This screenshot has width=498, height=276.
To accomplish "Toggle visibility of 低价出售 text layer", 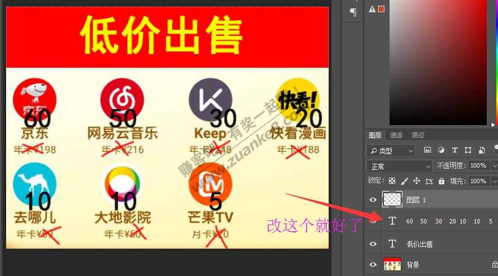I will pyautogui.click(x=373, y=244).
